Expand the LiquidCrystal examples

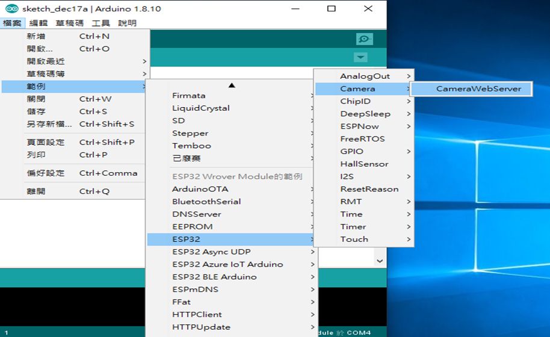(231, 108)
